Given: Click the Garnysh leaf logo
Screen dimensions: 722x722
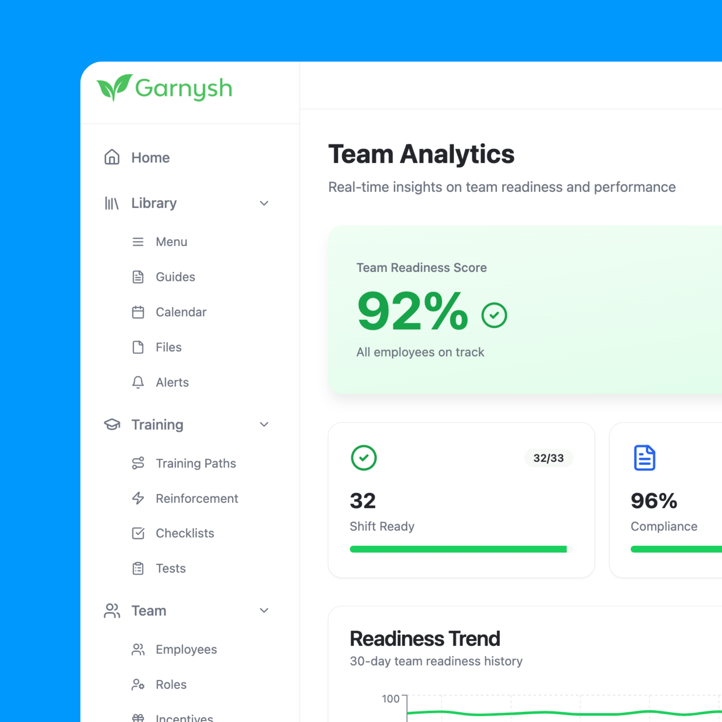Looking at the screenshot, I should (114, 88).
